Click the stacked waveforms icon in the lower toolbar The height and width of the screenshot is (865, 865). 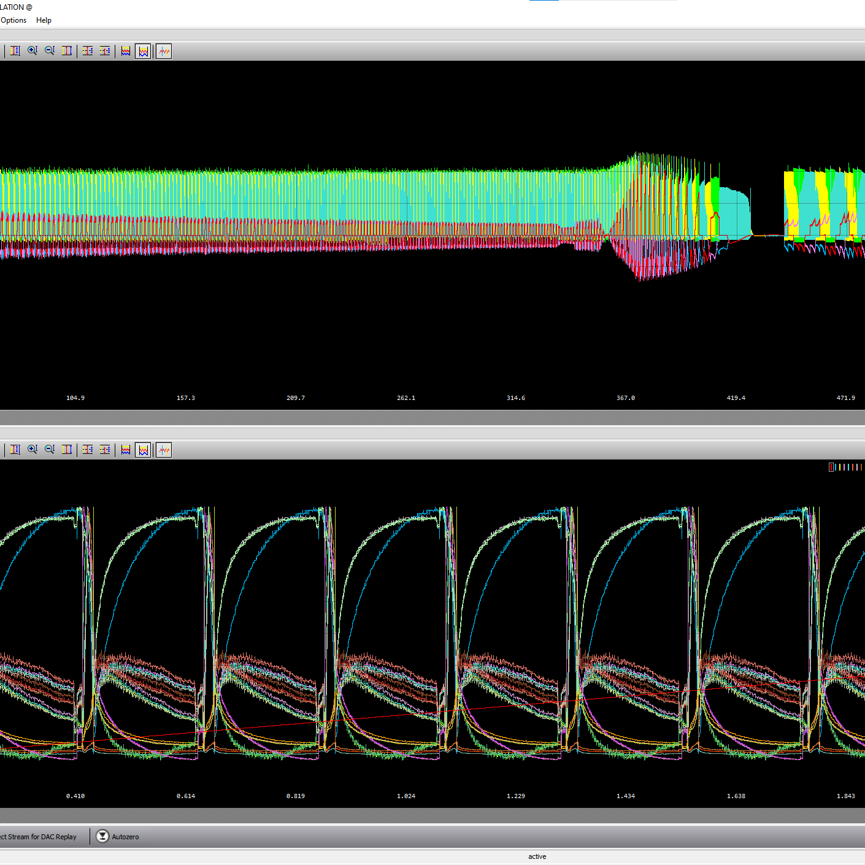click(x=126, y=450)
